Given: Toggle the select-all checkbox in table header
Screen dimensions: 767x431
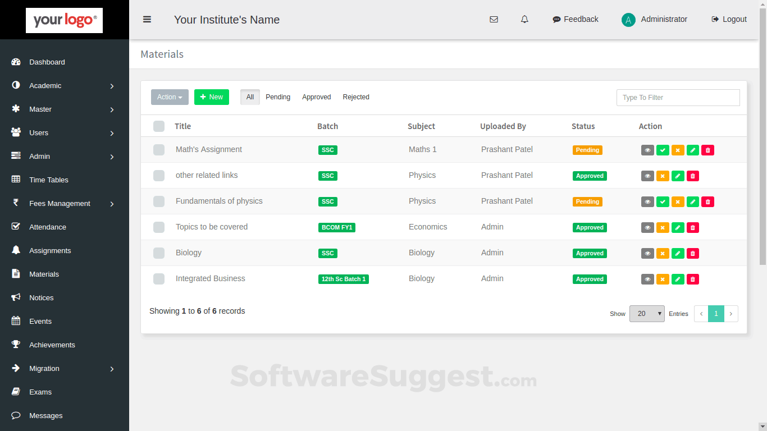Looking at the screenshot, I should pos(159,126).
